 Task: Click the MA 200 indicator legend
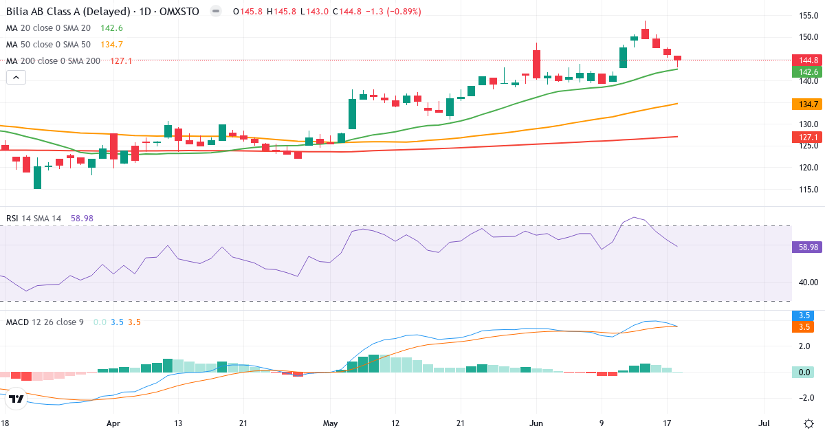coord(54,61)
